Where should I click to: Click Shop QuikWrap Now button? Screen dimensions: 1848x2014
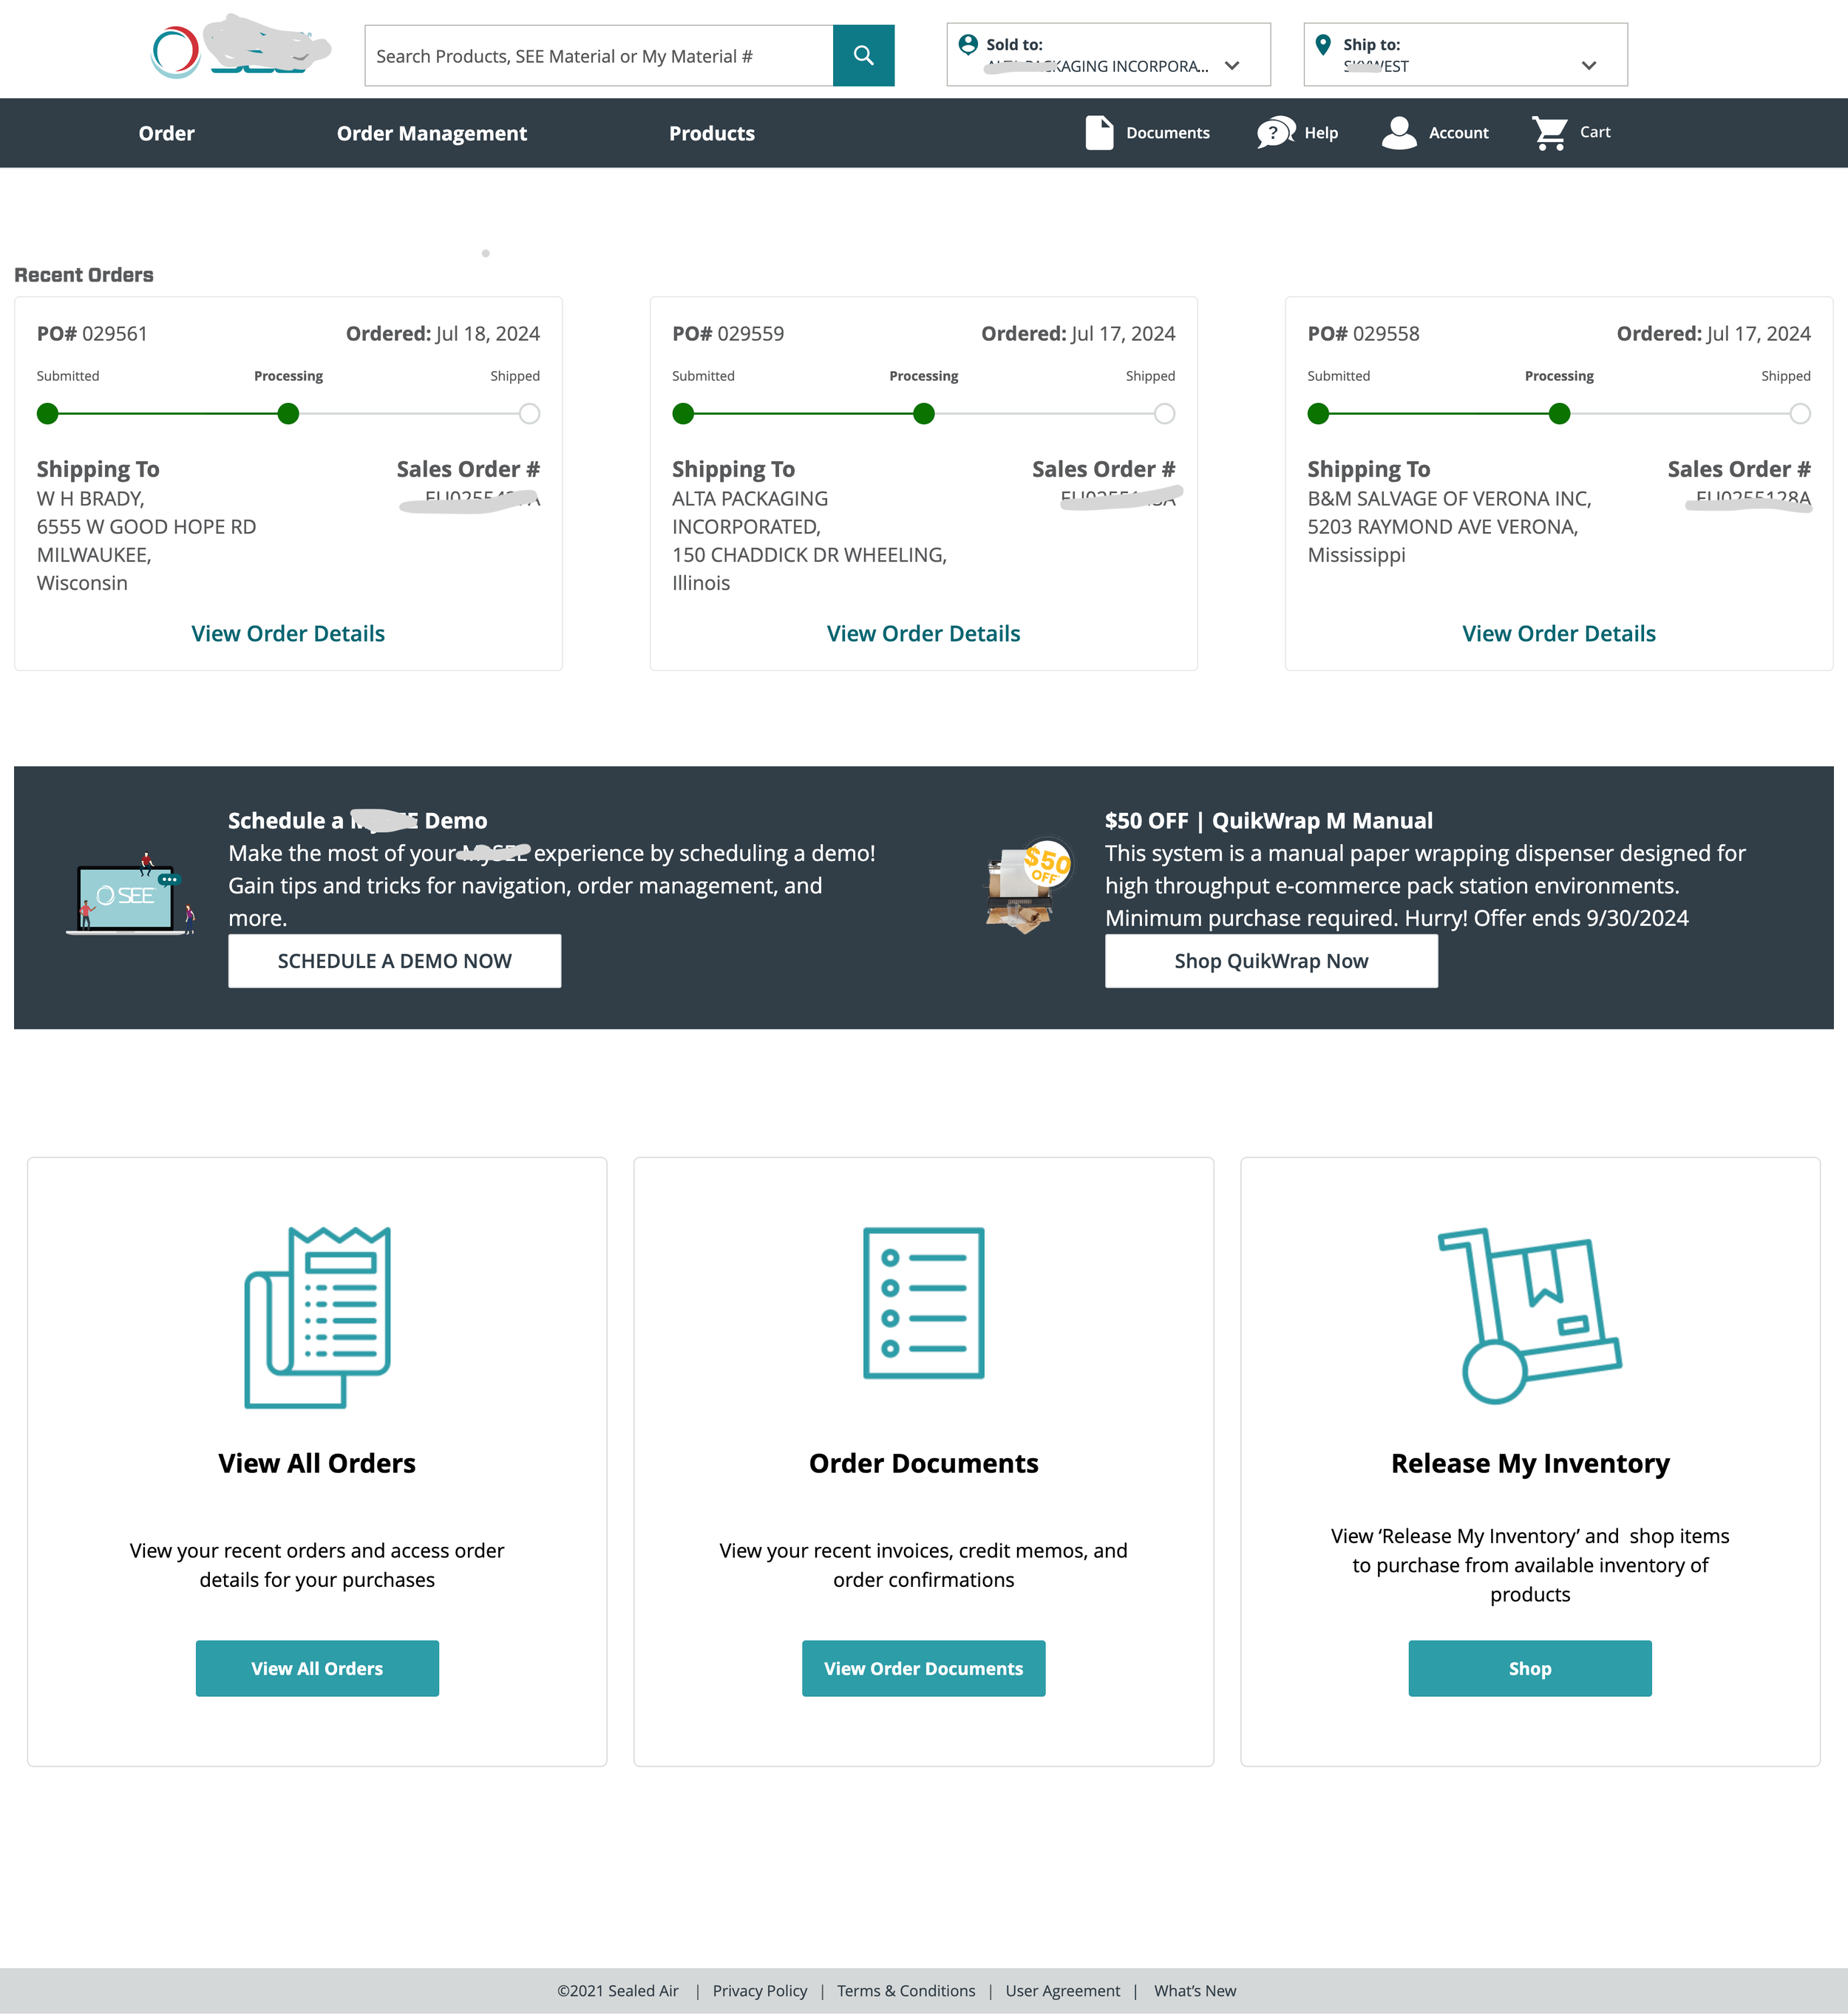point(1270,961)
